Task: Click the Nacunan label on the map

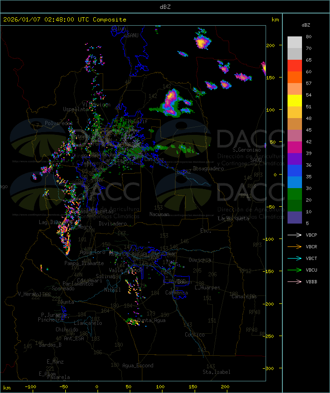Action: 159,214
